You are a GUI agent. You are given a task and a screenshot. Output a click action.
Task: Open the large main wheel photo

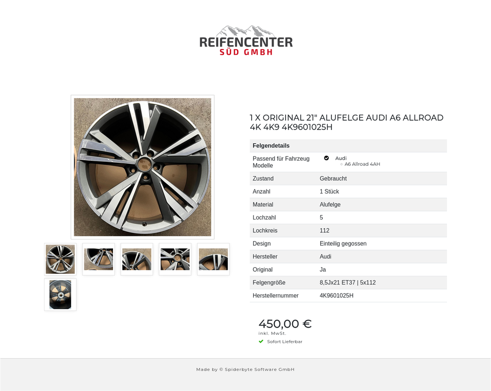(x=143, y=167)
